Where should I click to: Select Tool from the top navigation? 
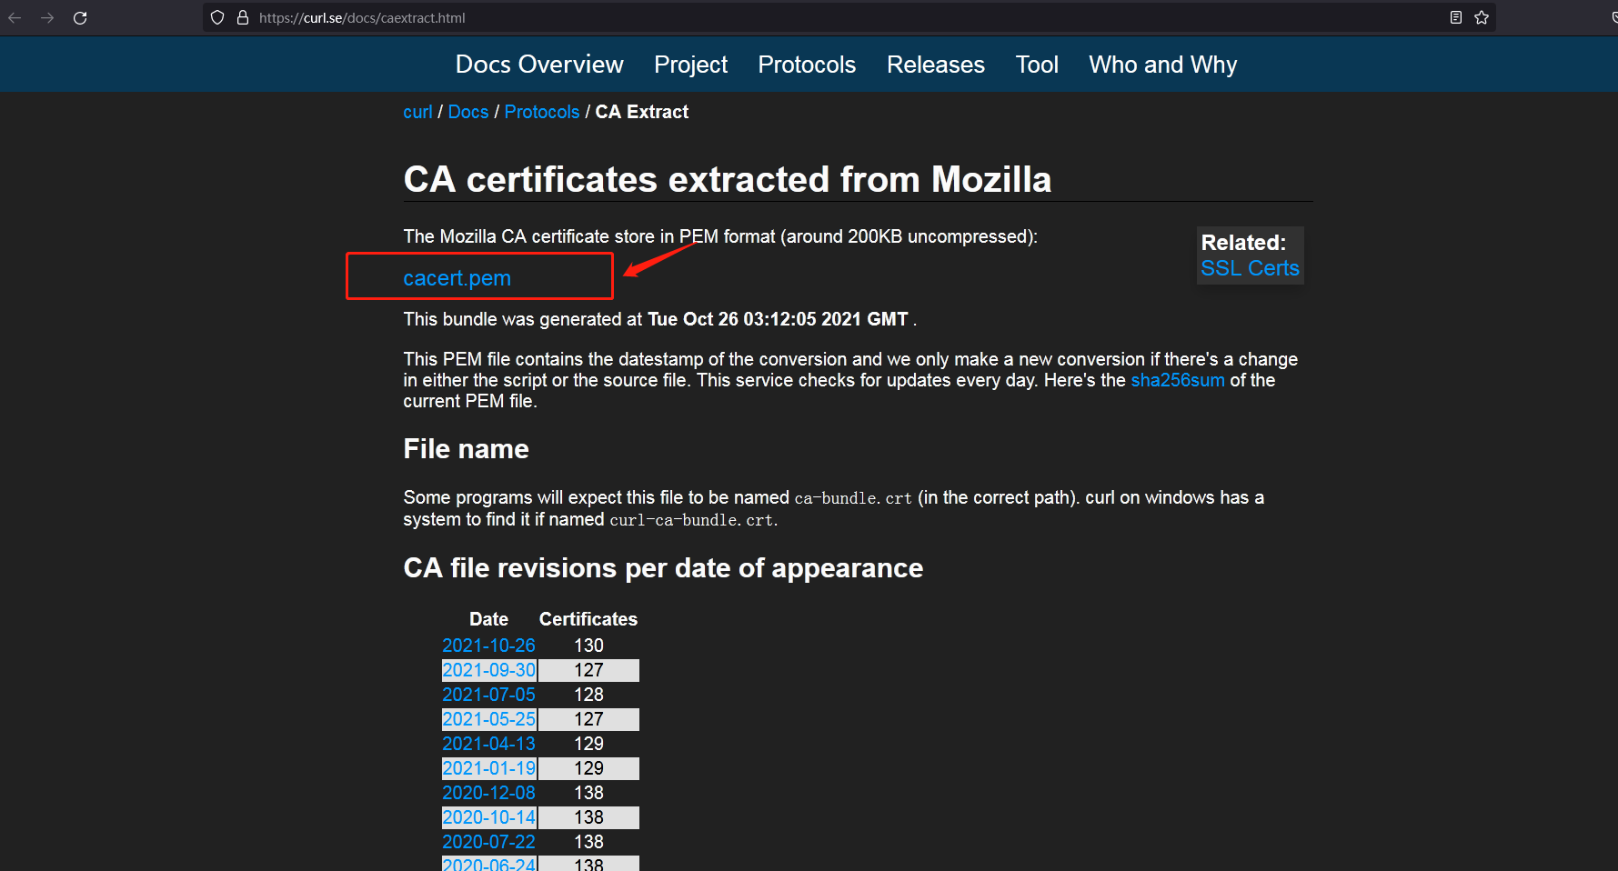point(1036,64)
